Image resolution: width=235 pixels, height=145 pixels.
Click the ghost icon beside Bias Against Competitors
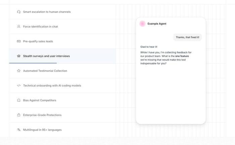(x=19, y=100)
